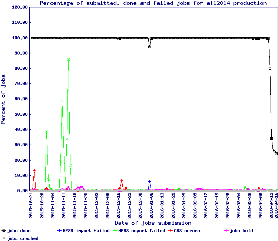Click the 2016-03-30 date label
Viewport: 278px width, 241px height.
point(249,206)
